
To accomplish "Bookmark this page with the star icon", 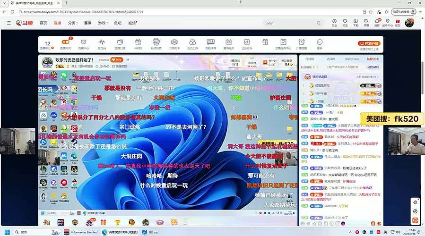I will (371, 12).
